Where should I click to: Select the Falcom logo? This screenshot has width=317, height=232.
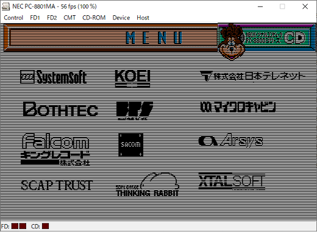[55, 141]
